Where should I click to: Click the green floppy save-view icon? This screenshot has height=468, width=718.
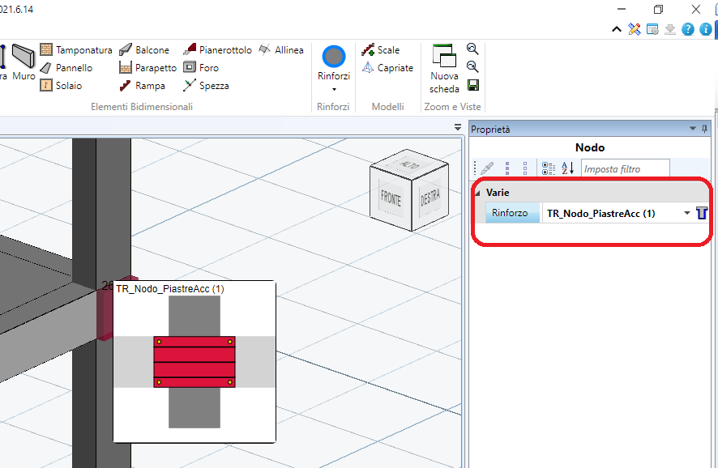tap(473, 85)
